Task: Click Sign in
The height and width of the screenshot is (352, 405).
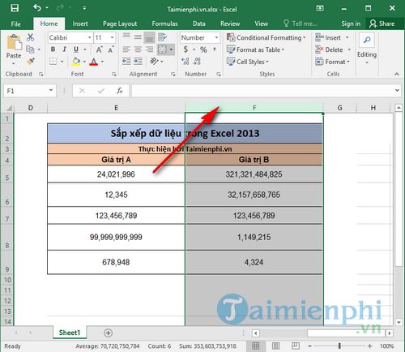Action: 351,24
